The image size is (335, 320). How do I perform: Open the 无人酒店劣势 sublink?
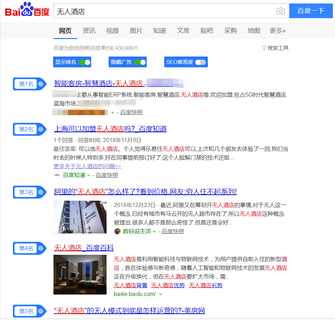point(205,285)
